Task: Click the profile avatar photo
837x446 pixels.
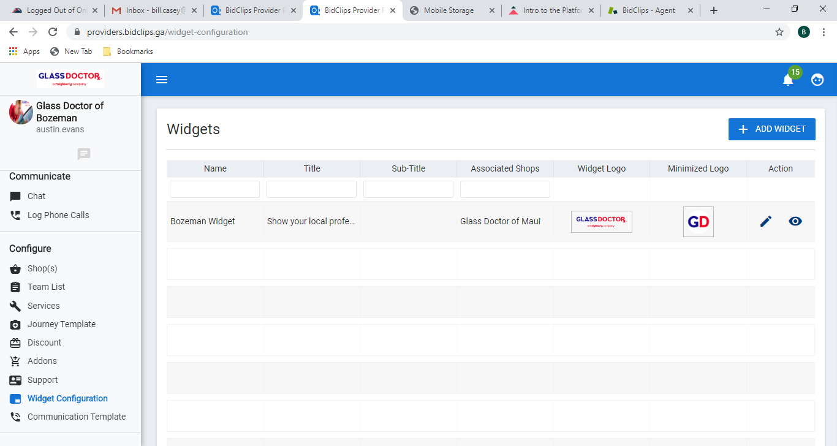Action: [21, 112]
